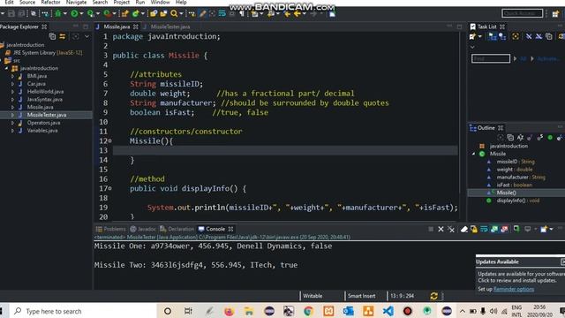Click Collapse All in Package Explorer
Screen dimensions: 565x318
[x=52, y=36]
